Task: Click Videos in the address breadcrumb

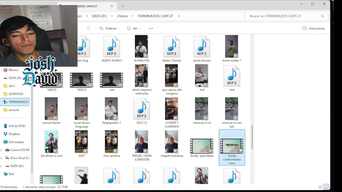Action: click(122, 16)
